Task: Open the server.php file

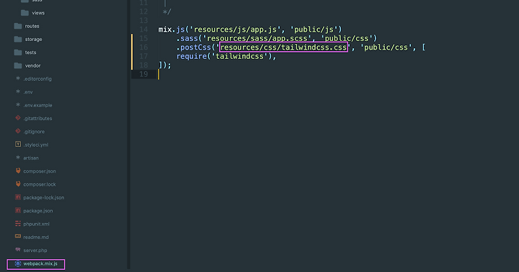Action: (x=35, y=250)
